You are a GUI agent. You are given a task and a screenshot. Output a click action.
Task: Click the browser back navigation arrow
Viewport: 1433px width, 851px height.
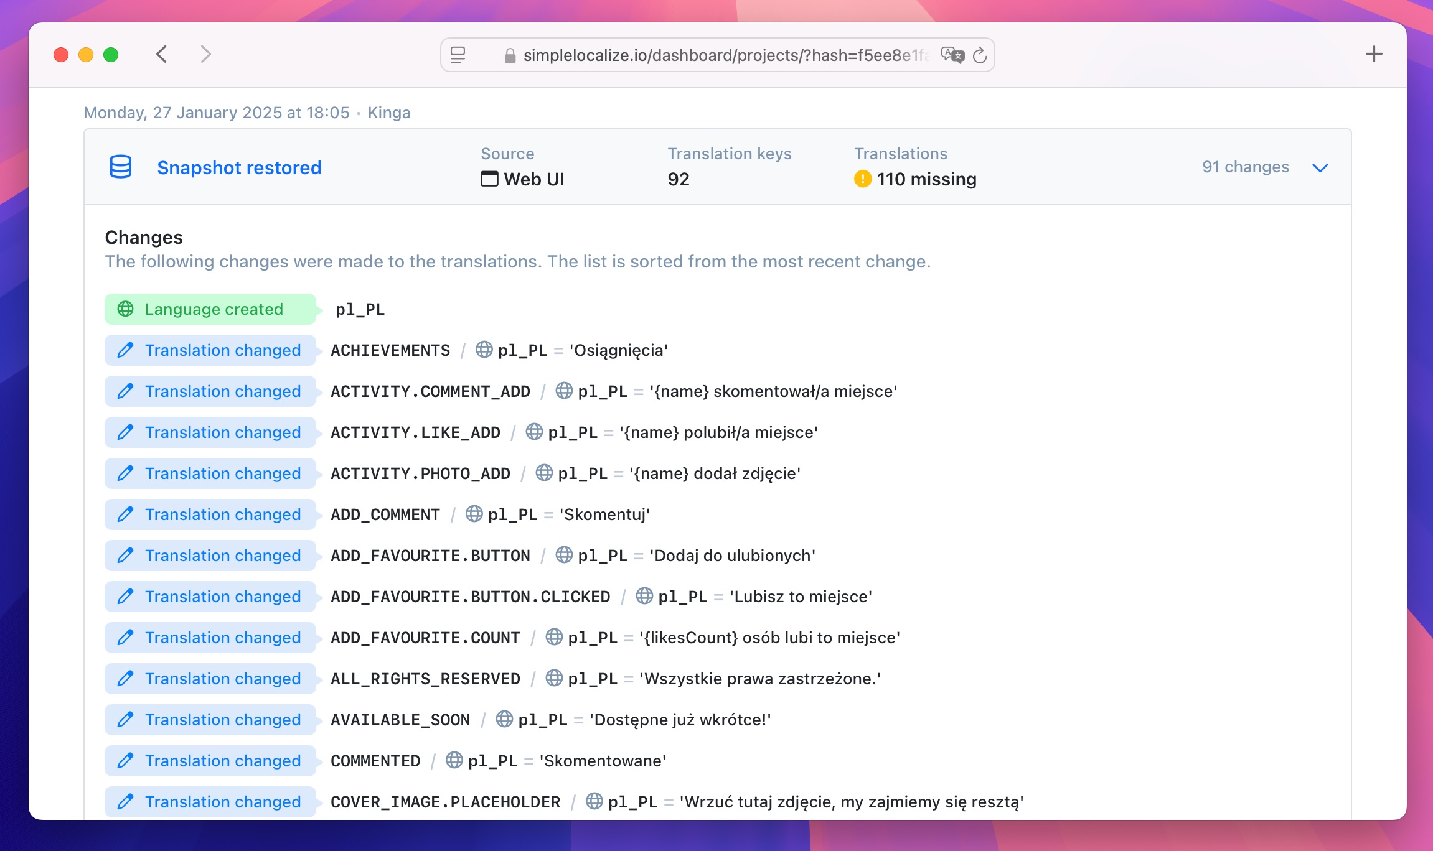163,55
